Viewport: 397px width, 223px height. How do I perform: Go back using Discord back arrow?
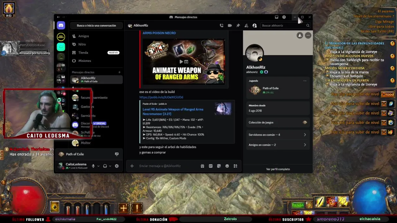click(58, 17)
